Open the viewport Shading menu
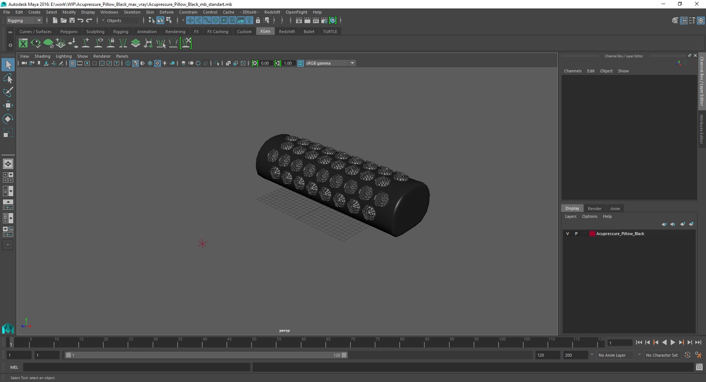The height and width of the screenshot is (382, 706). pos(42,56)
